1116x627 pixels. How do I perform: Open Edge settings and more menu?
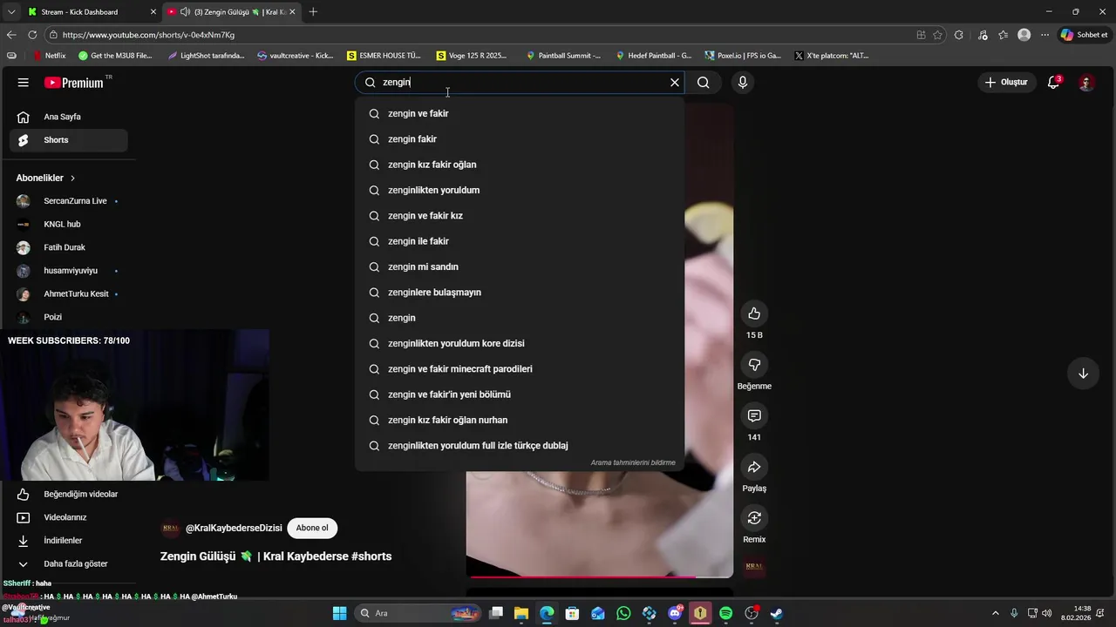pyautogui.click(x=1045, y=35)
